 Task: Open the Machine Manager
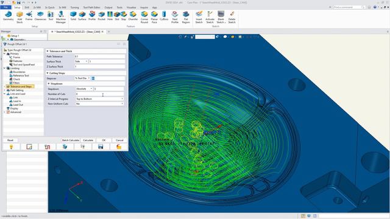61,18
